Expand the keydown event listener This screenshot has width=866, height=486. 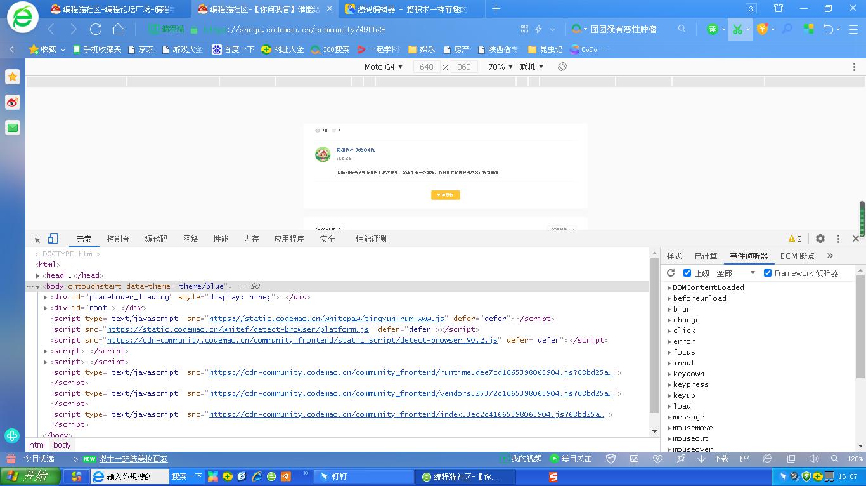click(669, 374)
